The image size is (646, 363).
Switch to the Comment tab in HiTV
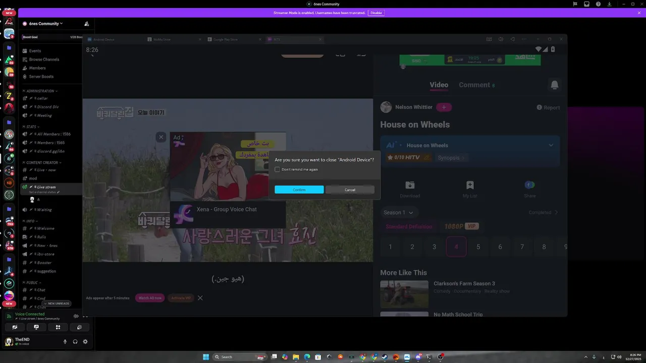coord(476,85)
